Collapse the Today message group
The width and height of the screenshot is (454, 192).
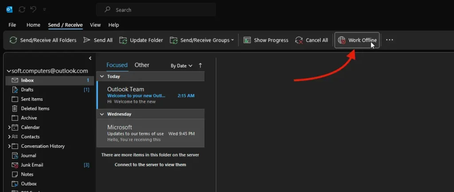(x=102, y=76)
